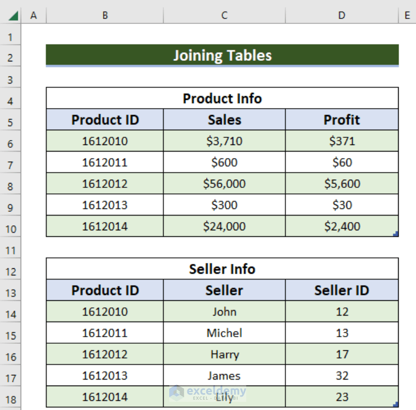416x410 pixels.
Task: Click Seller Info table resize handle
Action: 395,404
